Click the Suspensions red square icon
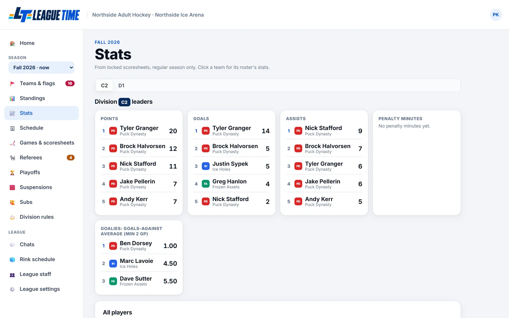509x318 pixels. pos(12,187)
